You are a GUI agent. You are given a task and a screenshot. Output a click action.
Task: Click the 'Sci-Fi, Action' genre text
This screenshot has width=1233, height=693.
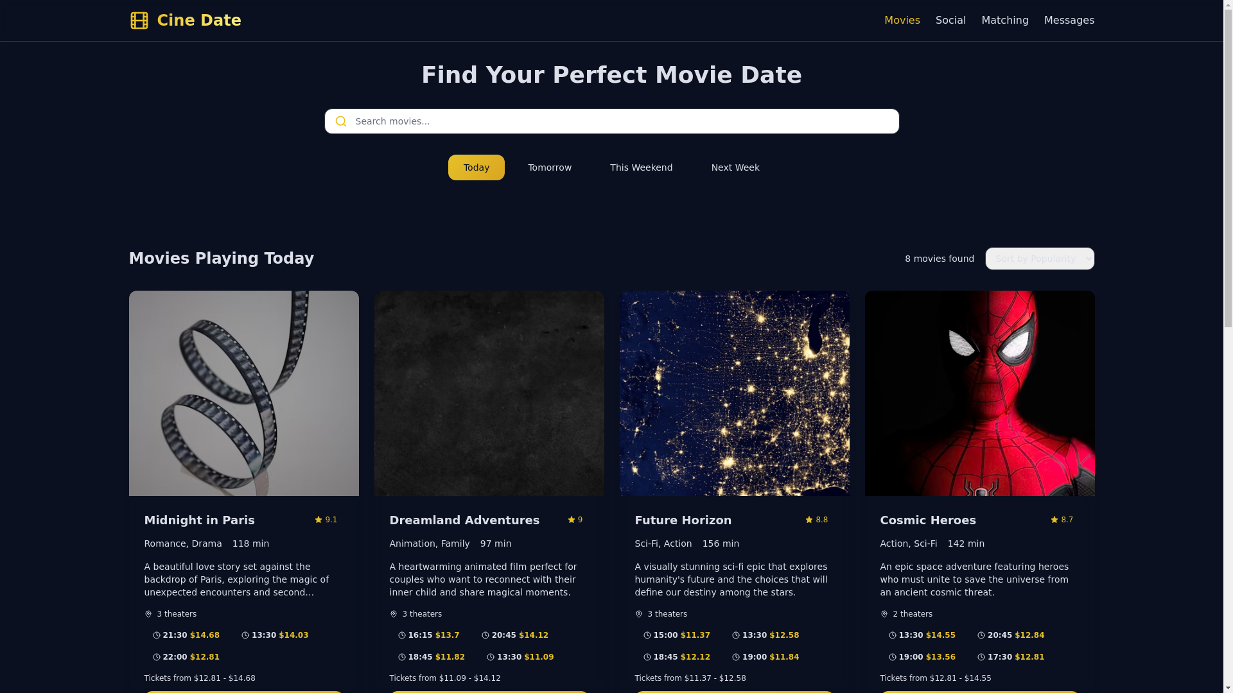pyautogui.click(x=663, y=543)
